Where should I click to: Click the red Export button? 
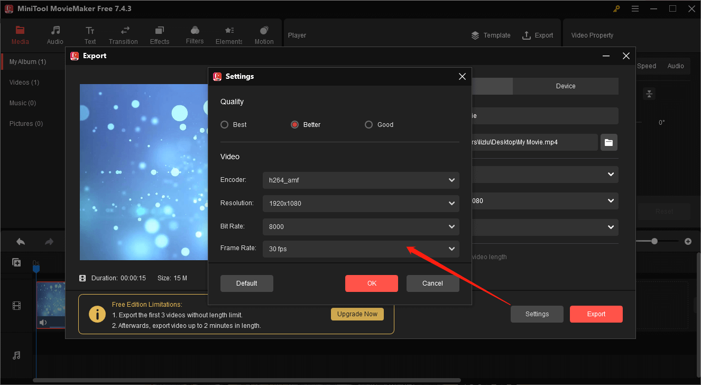596,314
